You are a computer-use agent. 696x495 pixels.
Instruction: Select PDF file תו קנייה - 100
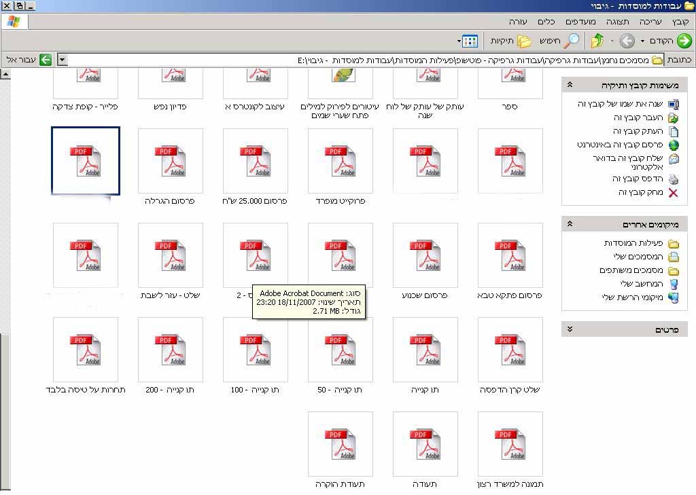256,350
